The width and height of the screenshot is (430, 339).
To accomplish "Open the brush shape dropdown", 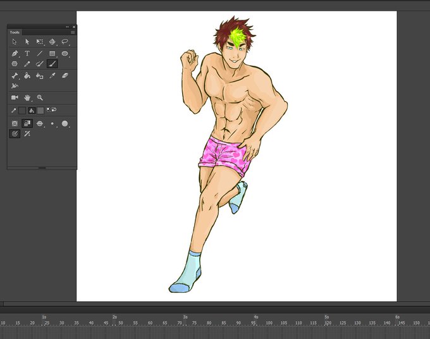I will click(64, 124).
